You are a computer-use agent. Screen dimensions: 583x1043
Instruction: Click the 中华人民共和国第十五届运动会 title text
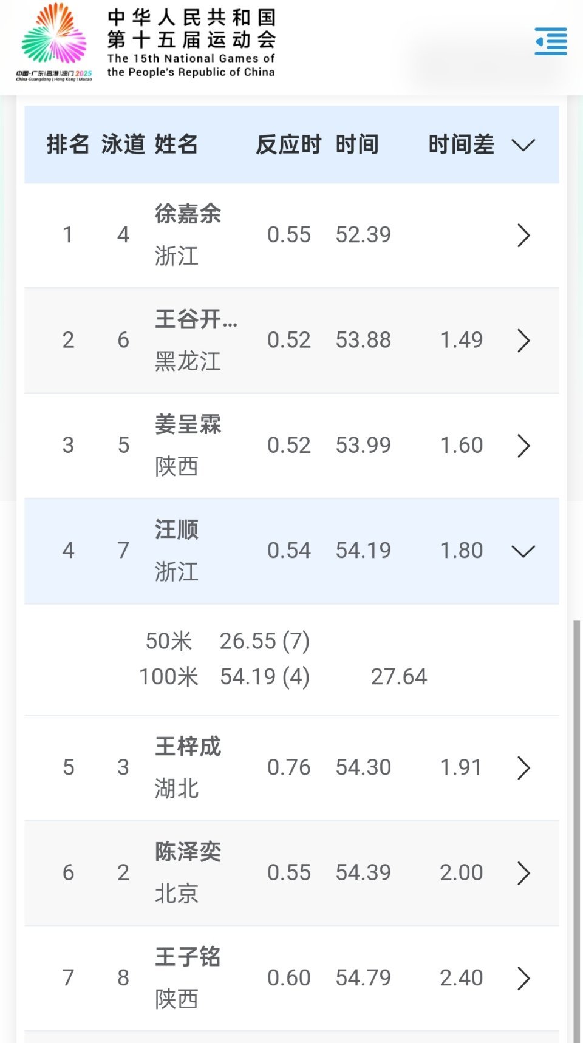tap(191, 29)
